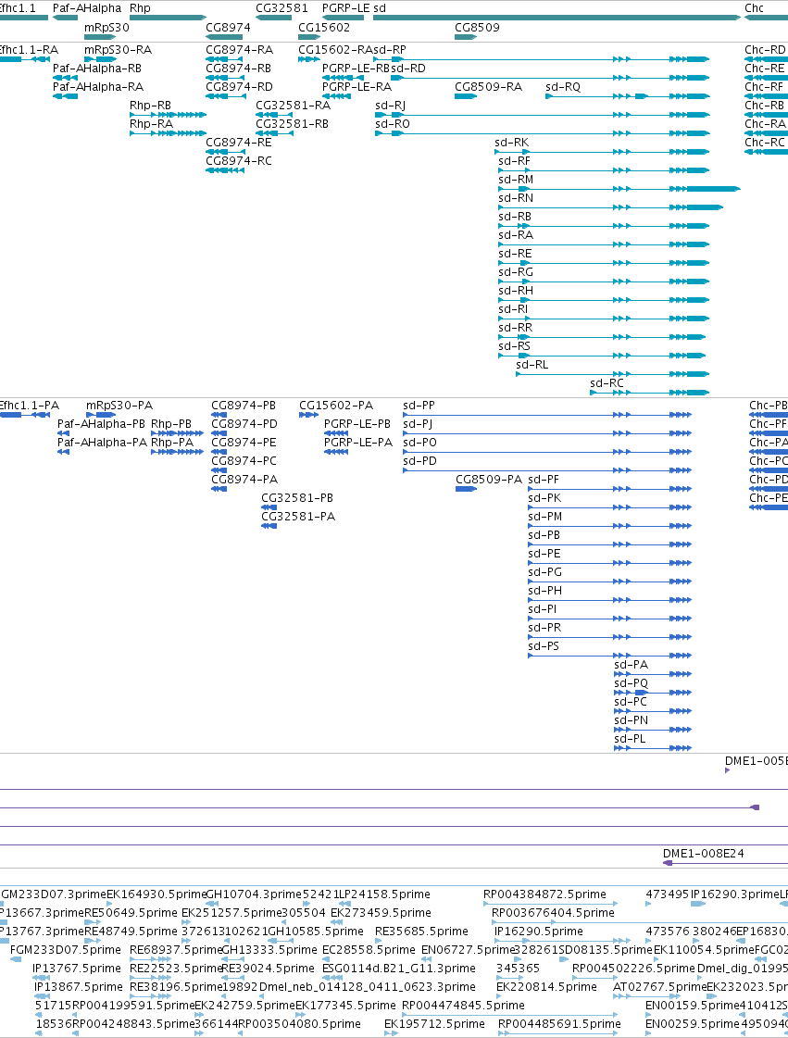Select the mRpS30 gene feature
The height and width of the screenshot is (1038, 788).
[100, 36]
